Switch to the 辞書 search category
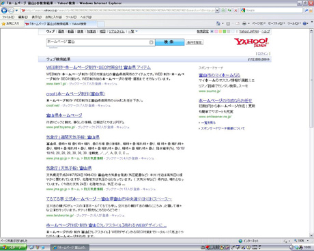Image resolution: width=314 pixels, height=251 pixels. pyautogui.click(x=80, y=31)
